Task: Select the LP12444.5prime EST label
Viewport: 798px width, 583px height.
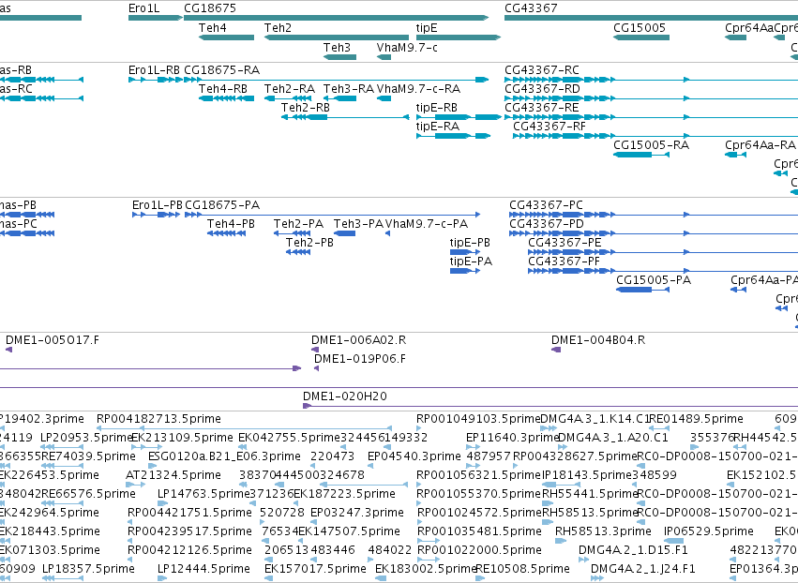Action: (204, 569)
